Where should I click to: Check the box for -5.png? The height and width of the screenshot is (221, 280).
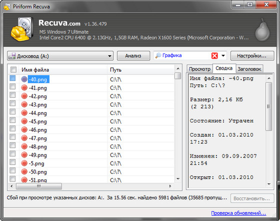12,162
